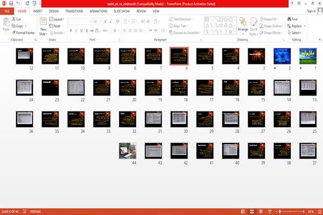Toggle Underline formatting
This screenshot has height=215, width=323.
81,31
